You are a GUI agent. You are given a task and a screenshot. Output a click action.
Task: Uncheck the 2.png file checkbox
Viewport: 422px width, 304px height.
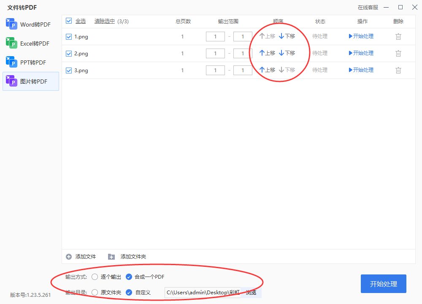[69, 54]
